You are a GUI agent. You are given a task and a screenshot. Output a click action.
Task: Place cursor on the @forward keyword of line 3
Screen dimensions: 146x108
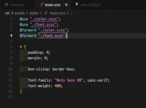pos(28,30)
